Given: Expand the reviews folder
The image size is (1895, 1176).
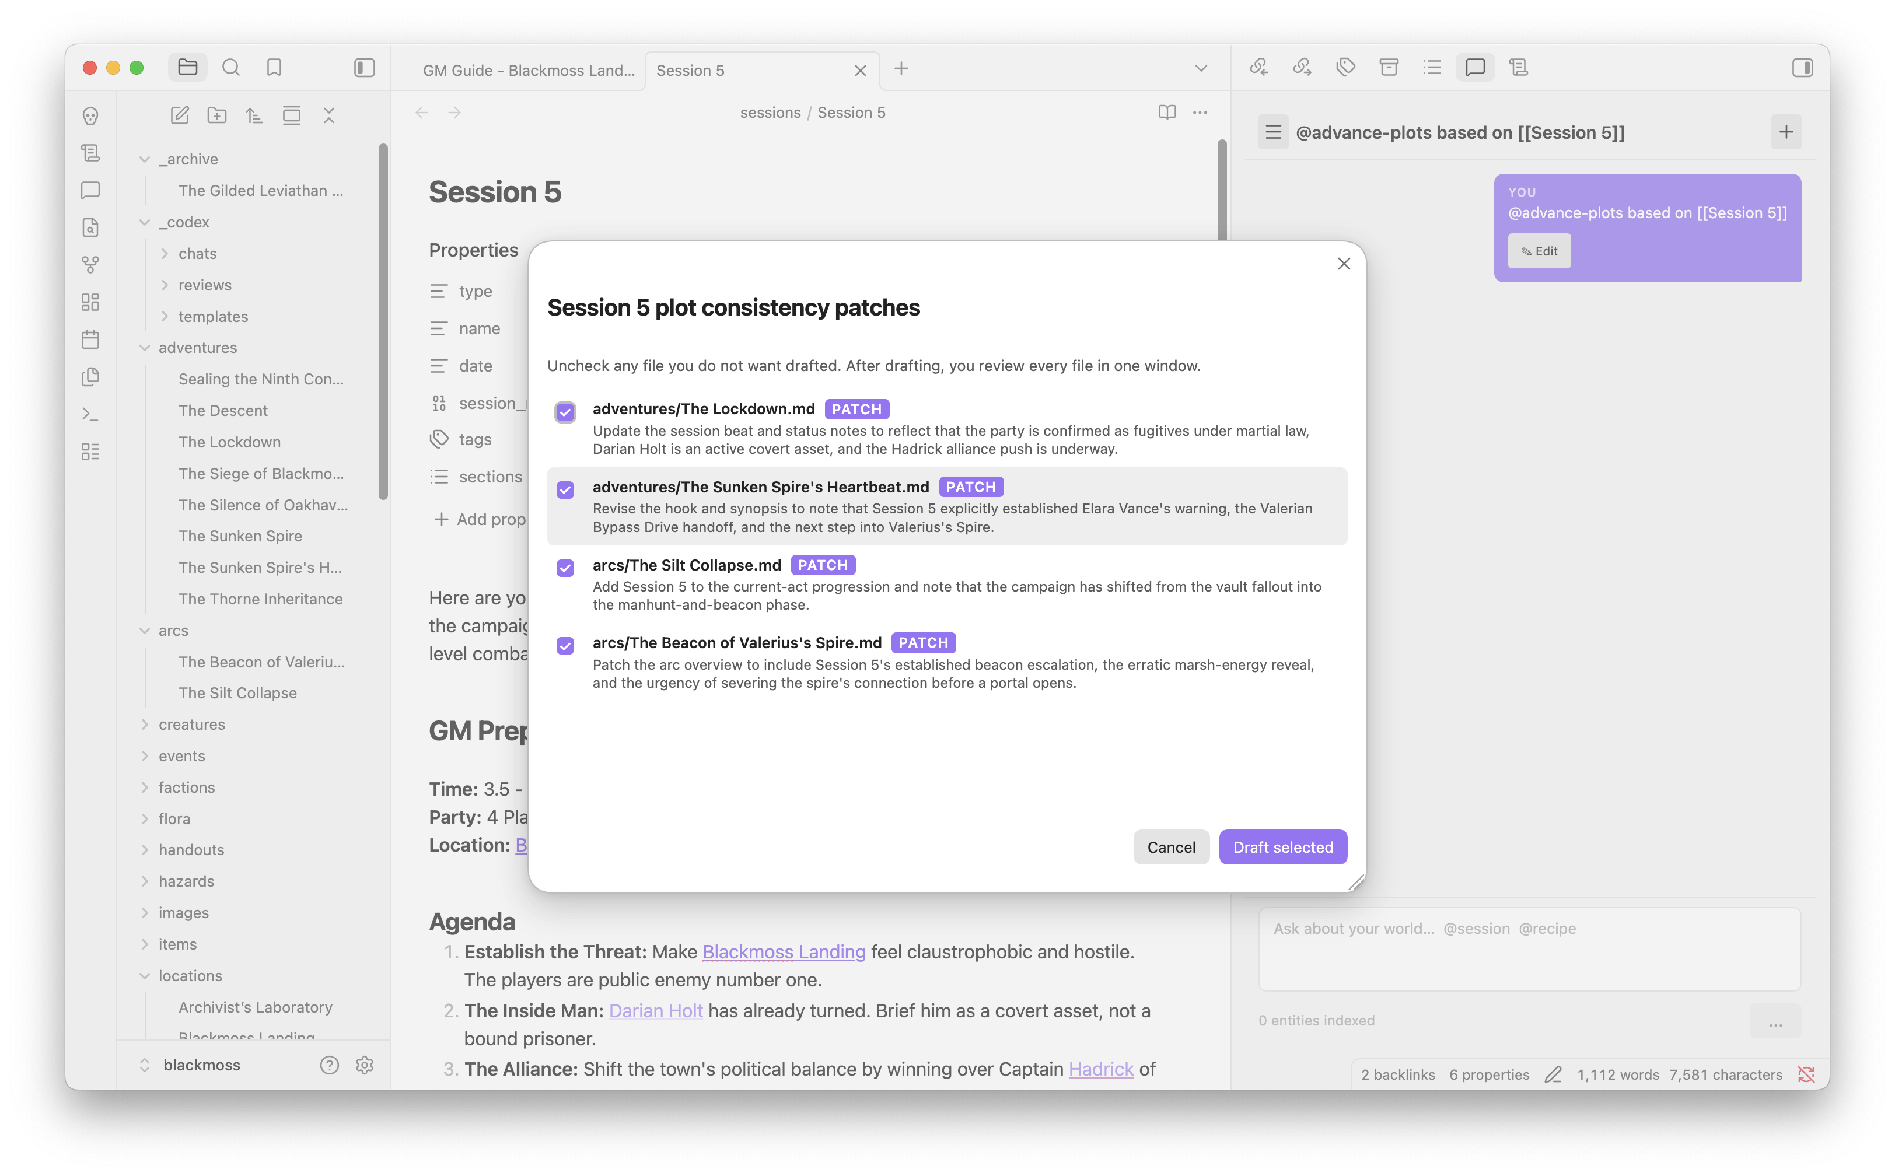Looking at the screenshot, I should point(165,285).
